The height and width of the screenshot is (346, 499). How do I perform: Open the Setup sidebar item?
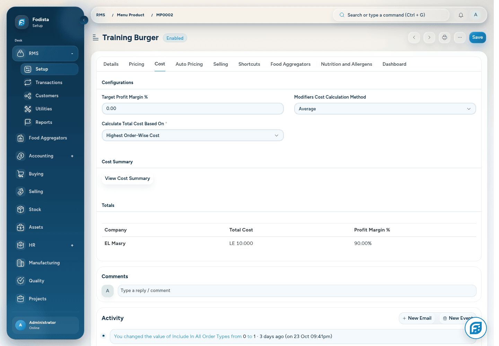[x=49, y=69]
